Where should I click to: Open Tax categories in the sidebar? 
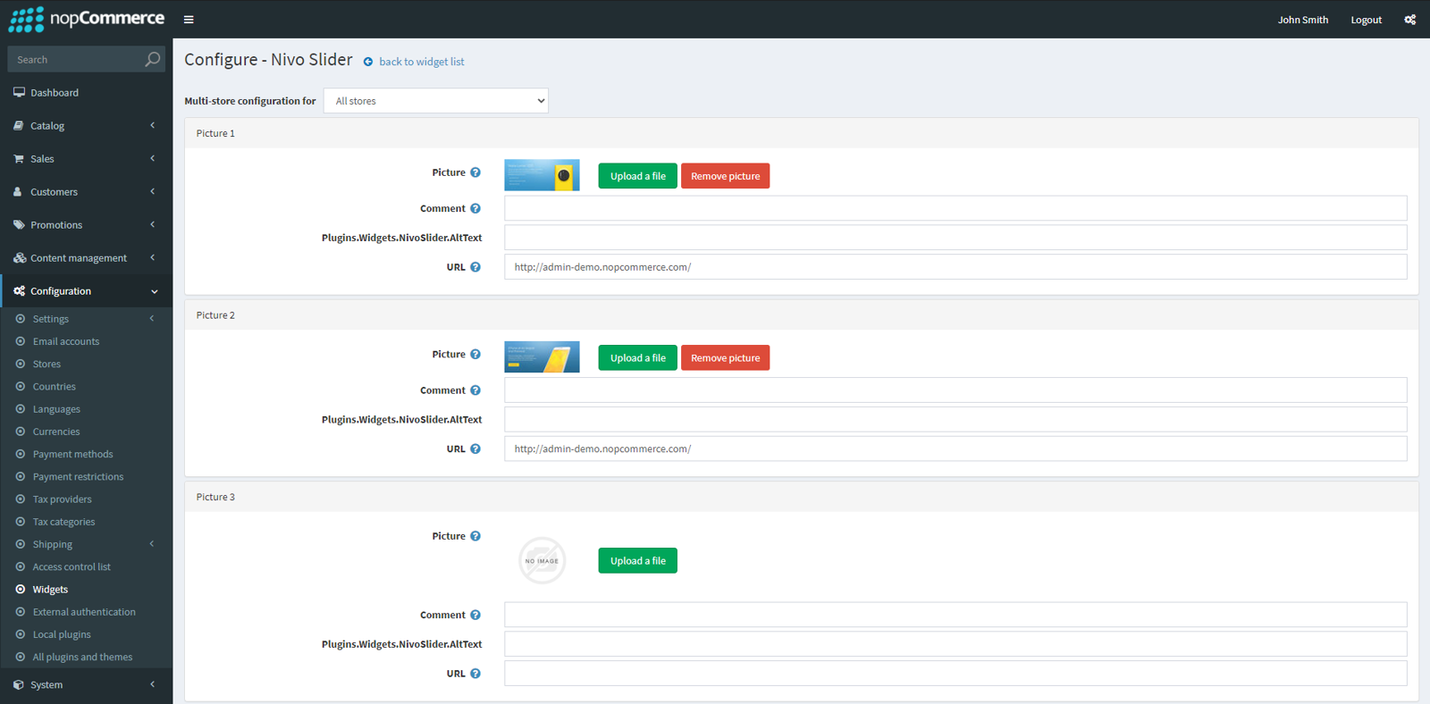coord(63,522)
